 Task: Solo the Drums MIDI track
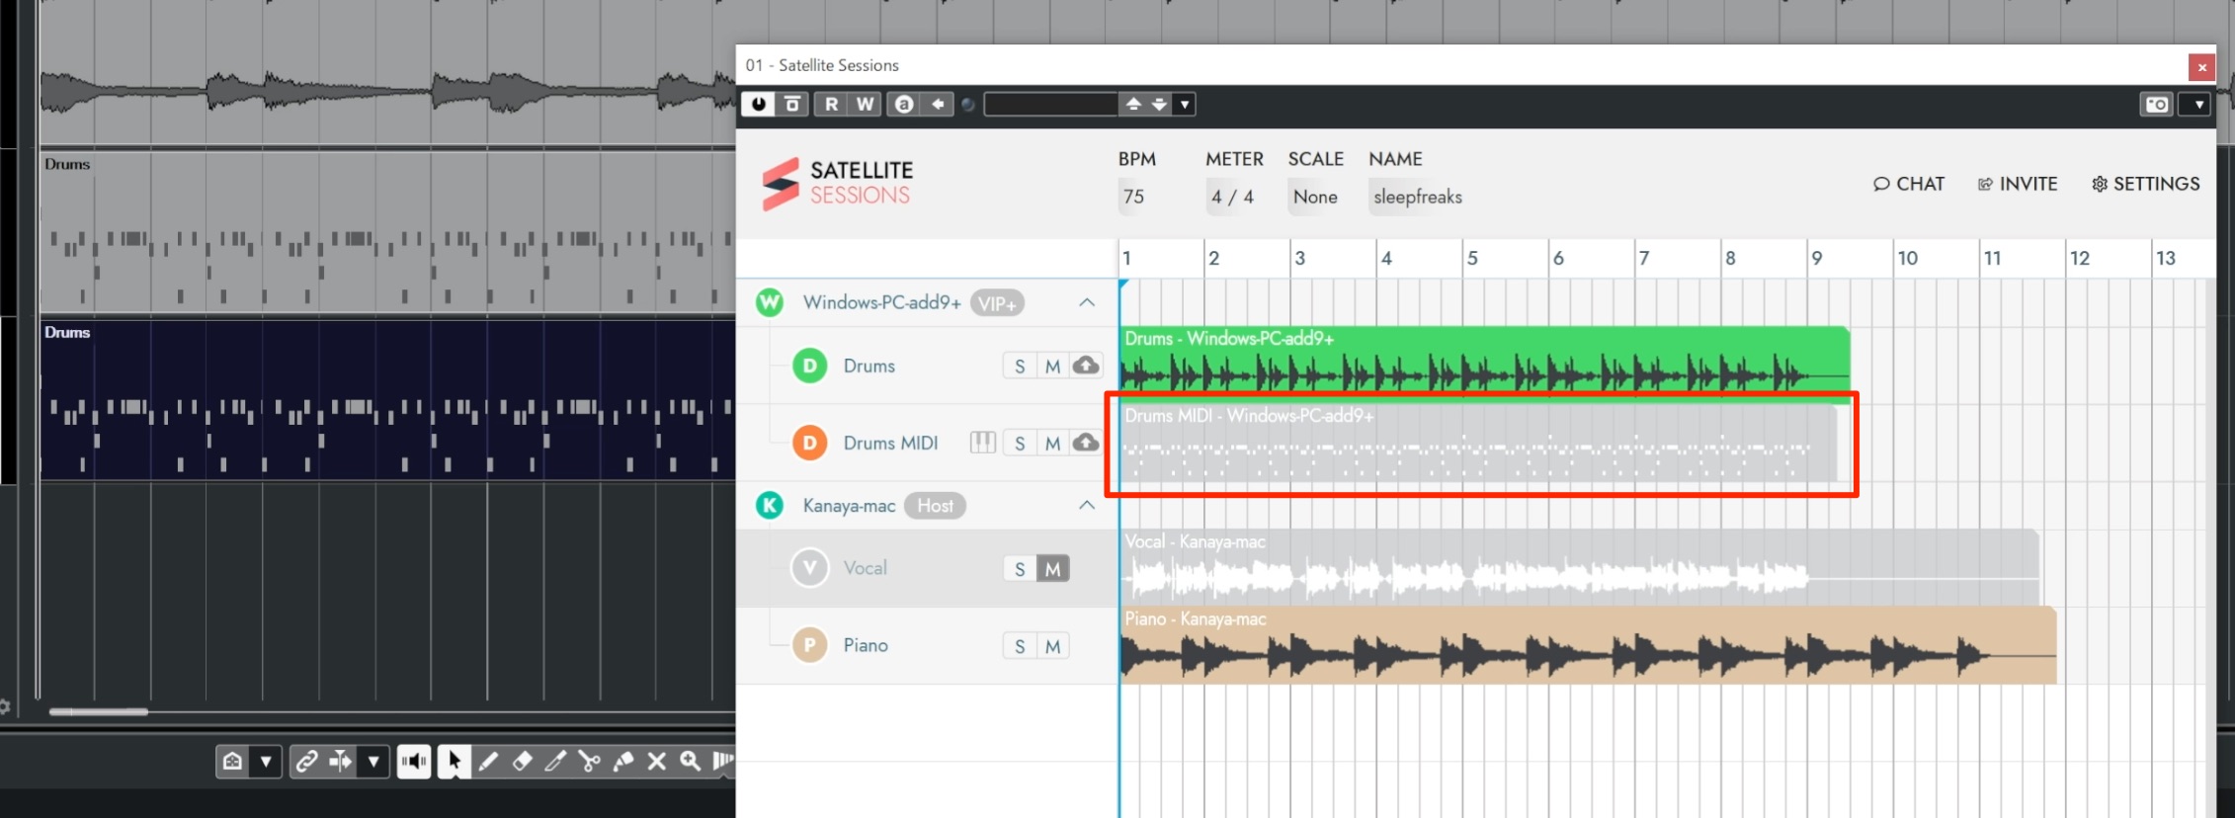coord(1020,444)
